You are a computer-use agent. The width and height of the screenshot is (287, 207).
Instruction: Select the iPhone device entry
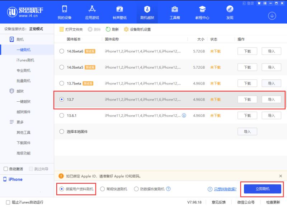tap(13, 179)
